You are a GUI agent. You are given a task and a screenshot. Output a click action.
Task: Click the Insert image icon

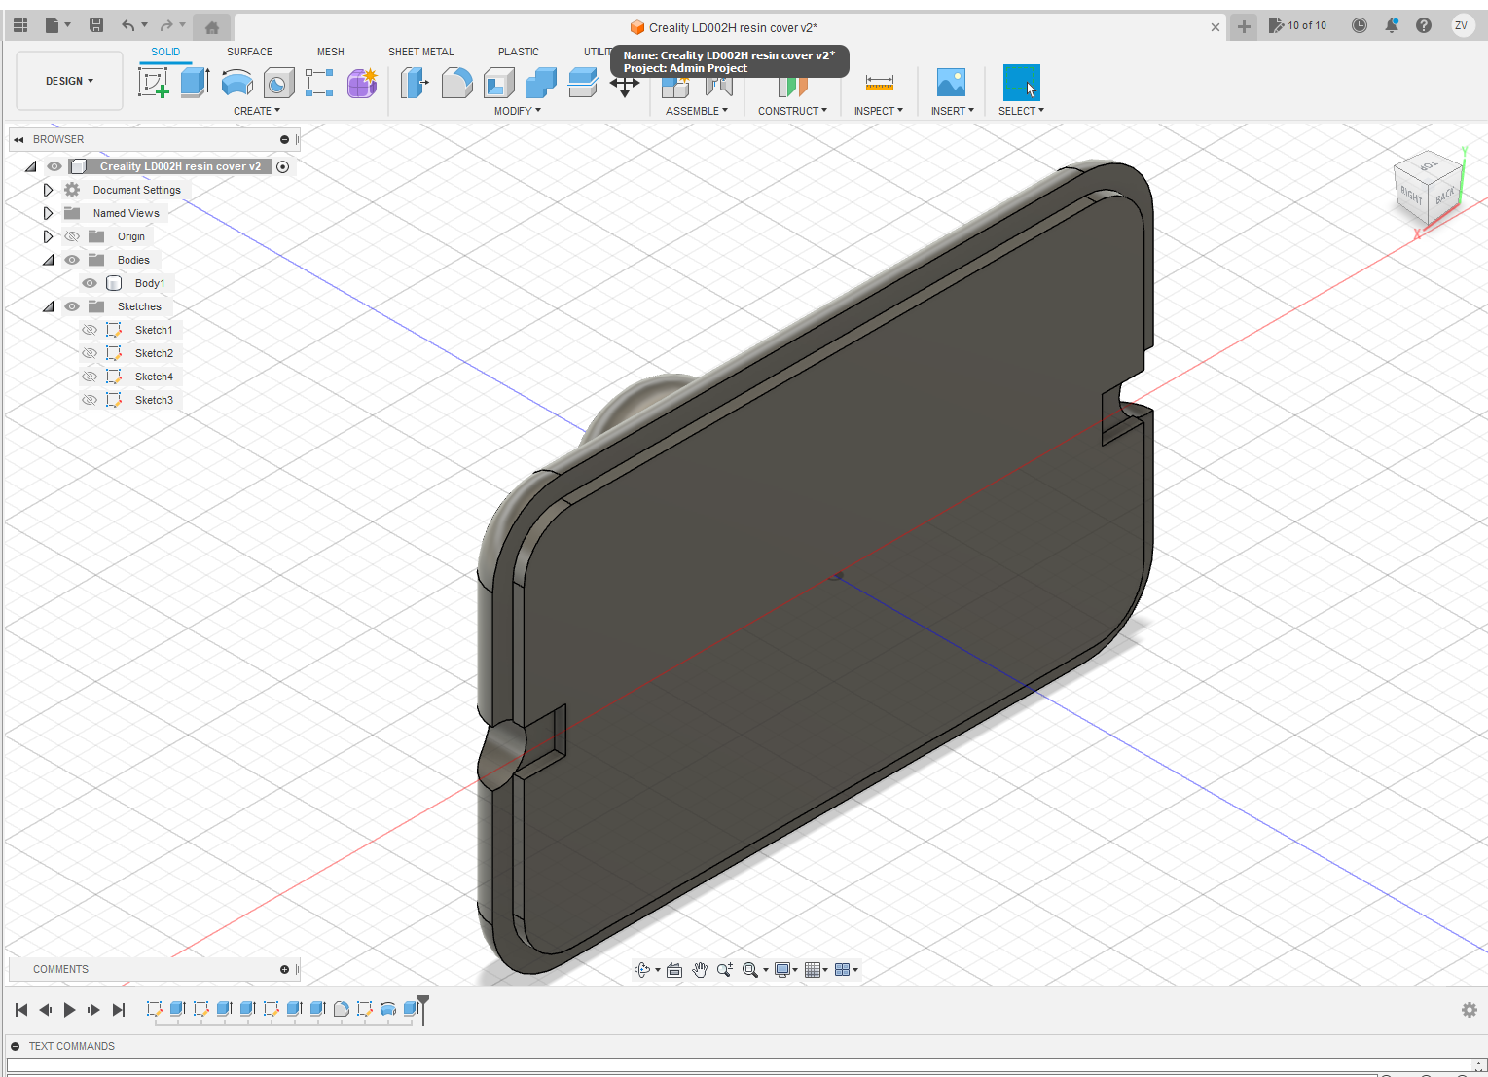coord(951,83)
